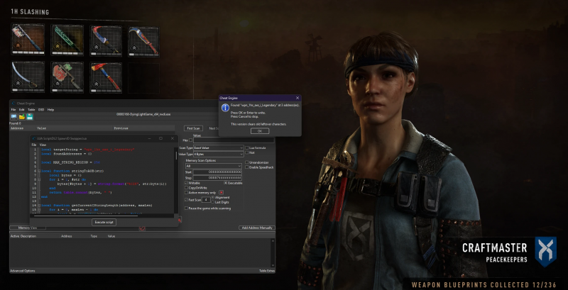568x290 pixels.
Task: Minimize the Lua Script window
Action: click(x=149, y=138)
